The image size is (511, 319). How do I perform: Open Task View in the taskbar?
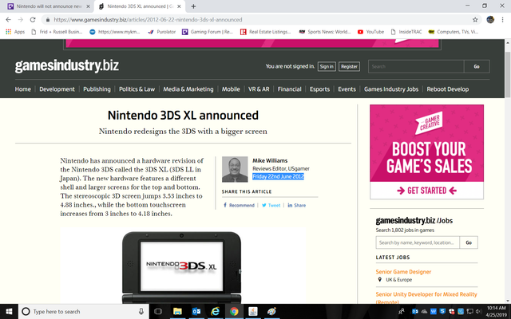tap(158, 312)
